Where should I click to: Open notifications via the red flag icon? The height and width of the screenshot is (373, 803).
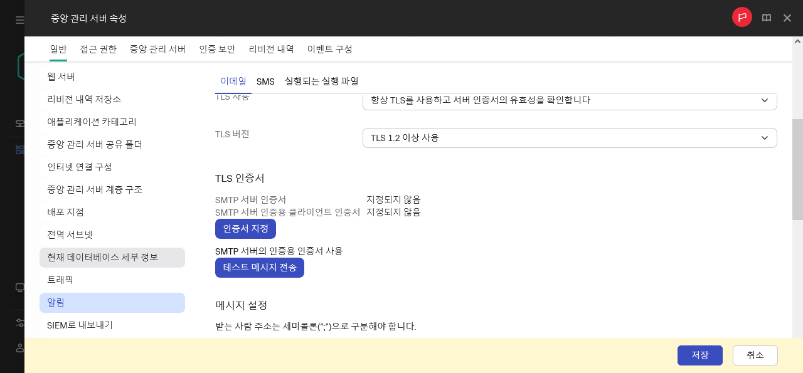click(x=742, y=18)
